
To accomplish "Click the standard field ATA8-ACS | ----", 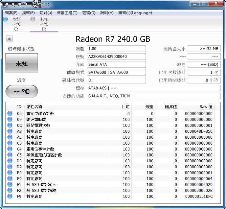I will tap(154, 88).
